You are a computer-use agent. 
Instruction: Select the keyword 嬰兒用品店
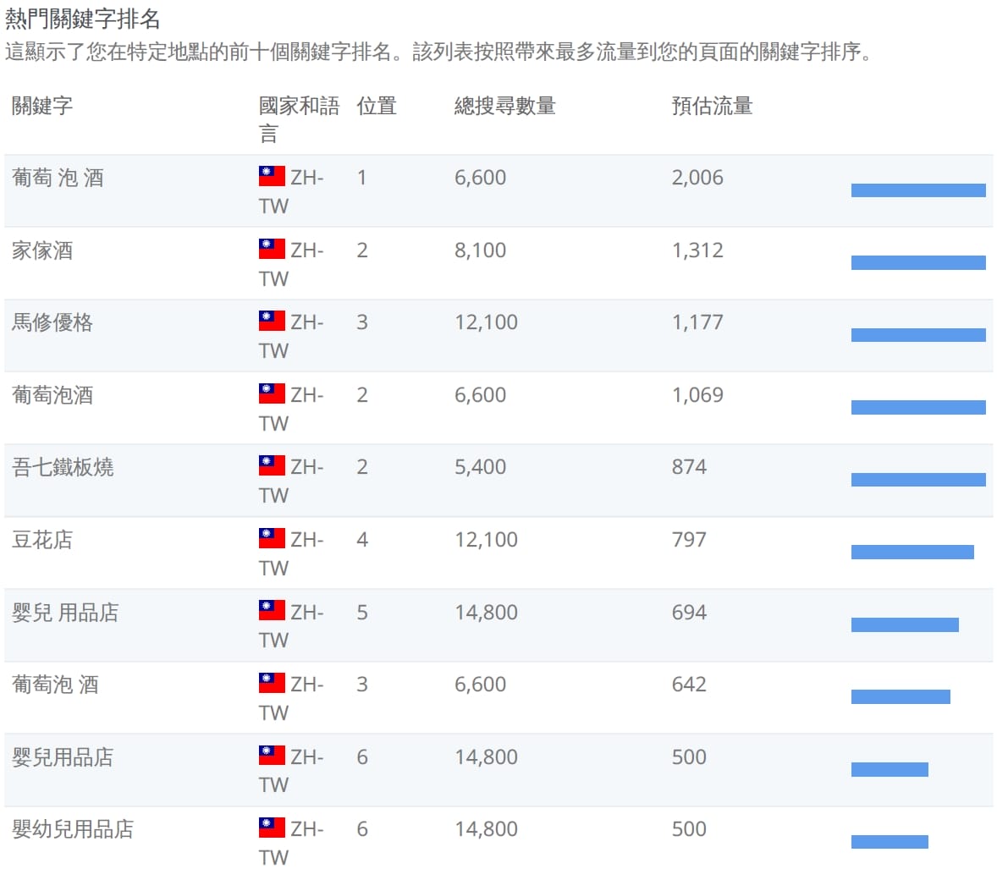(63, 757)
